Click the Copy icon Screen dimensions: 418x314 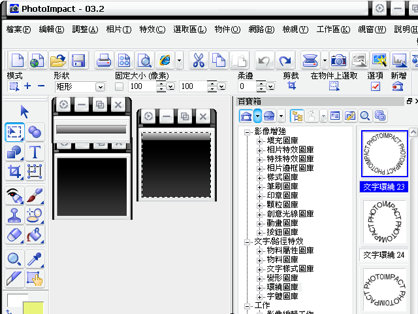pos(219,60)
